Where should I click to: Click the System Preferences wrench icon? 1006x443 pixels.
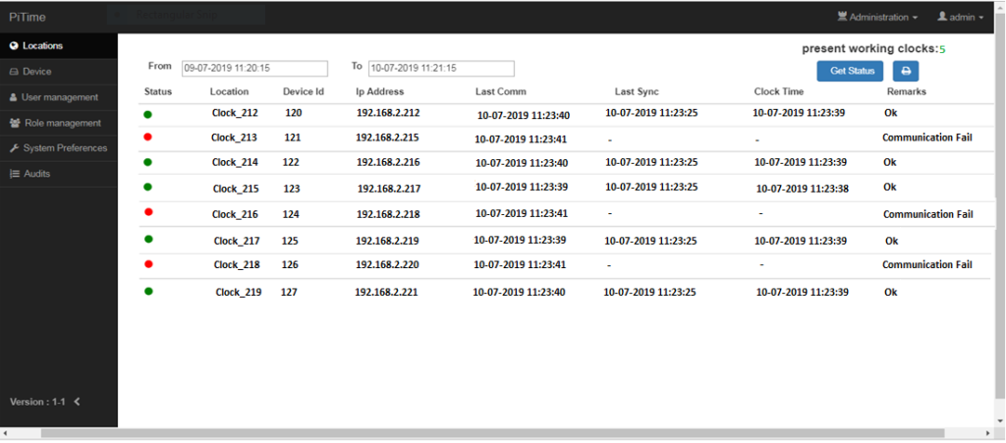point(14,148)
